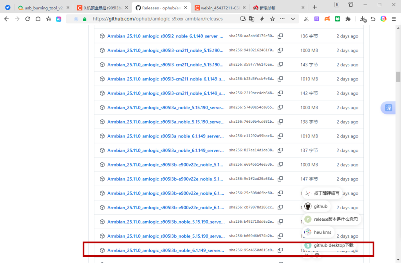The image size is (401, 263).
Task: Reload the page with the refresh icon
Action: pyautogui.click(x=27, y=19)
